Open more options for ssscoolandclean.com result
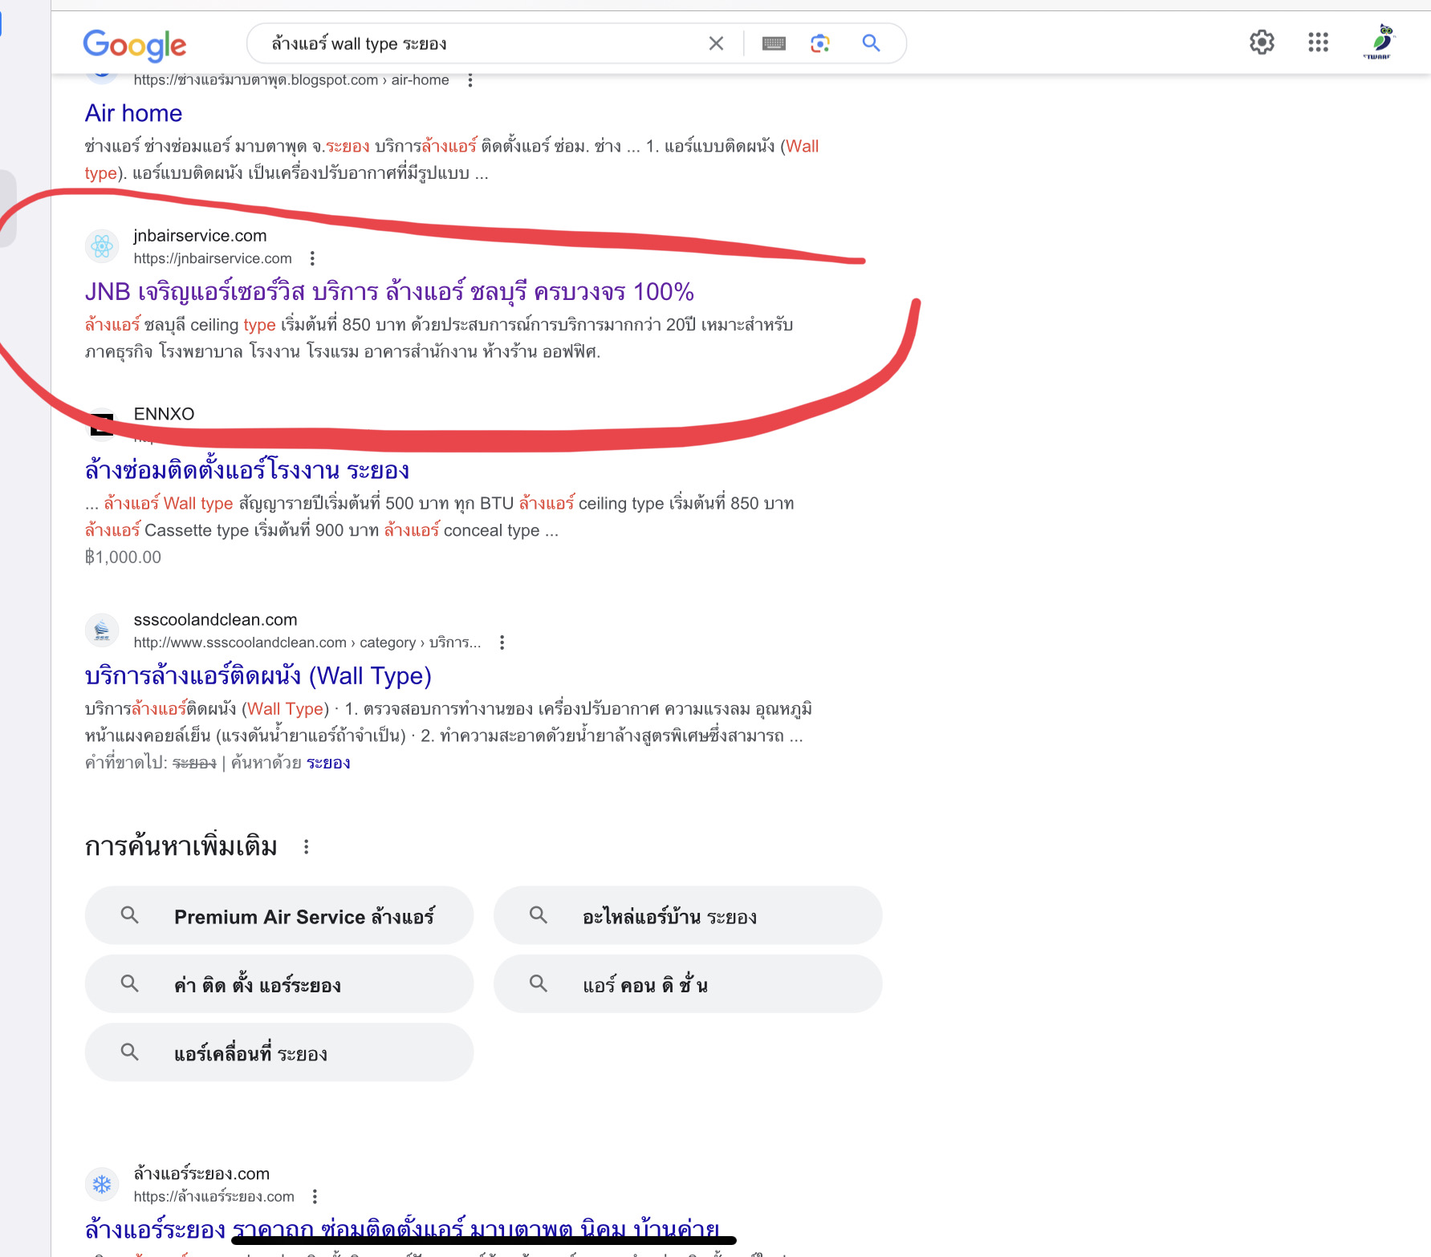This screenshot has height=1257, width=1431. point(502,643)
